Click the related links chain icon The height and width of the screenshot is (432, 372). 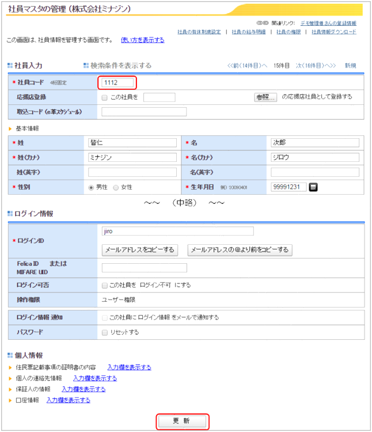[263, 23]
